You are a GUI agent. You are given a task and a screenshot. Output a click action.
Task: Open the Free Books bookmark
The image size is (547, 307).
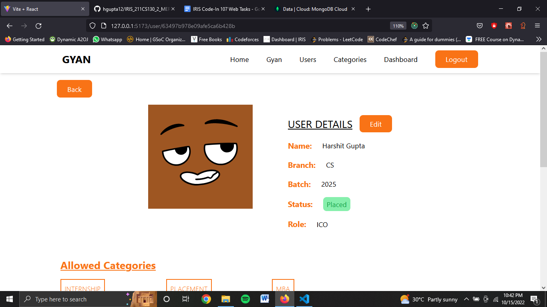pyautogui.click(x=206, y=39)
